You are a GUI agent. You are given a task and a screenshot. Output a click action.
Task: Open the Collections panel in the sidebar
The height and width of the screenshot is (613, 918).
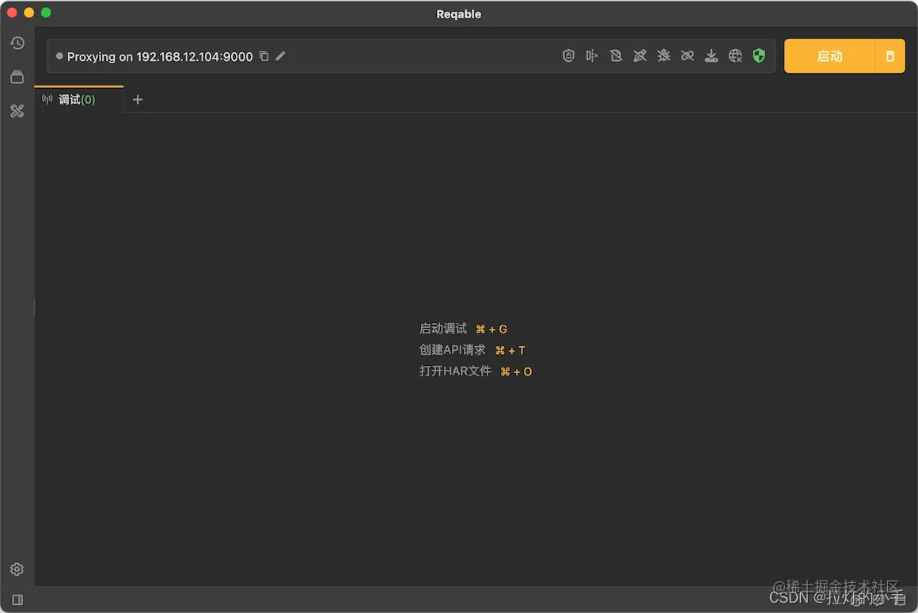pos(17,77)
